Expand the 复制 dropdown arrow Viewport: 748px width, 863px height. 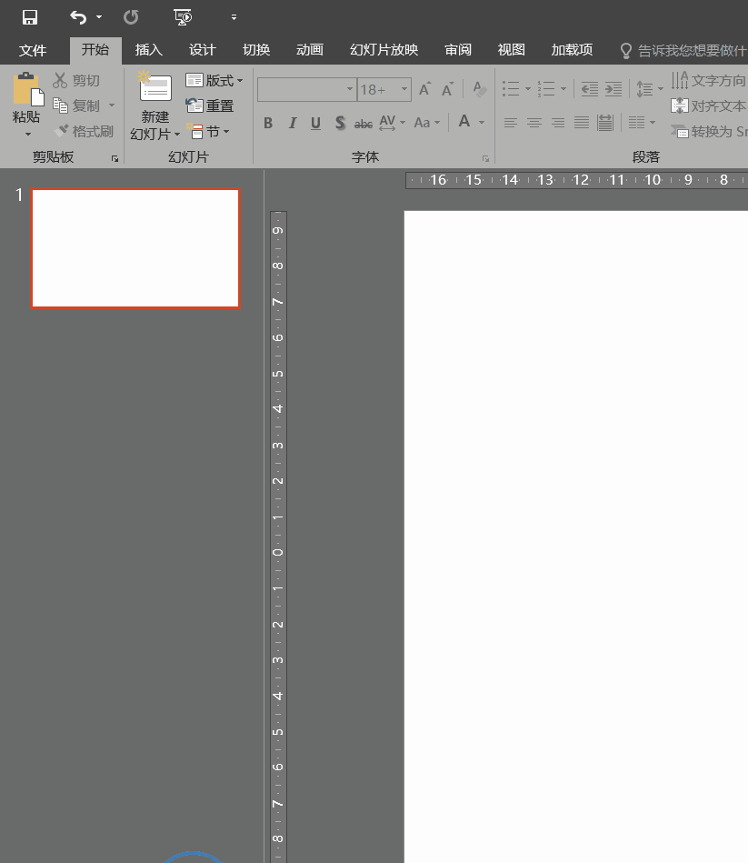[112, 105]
